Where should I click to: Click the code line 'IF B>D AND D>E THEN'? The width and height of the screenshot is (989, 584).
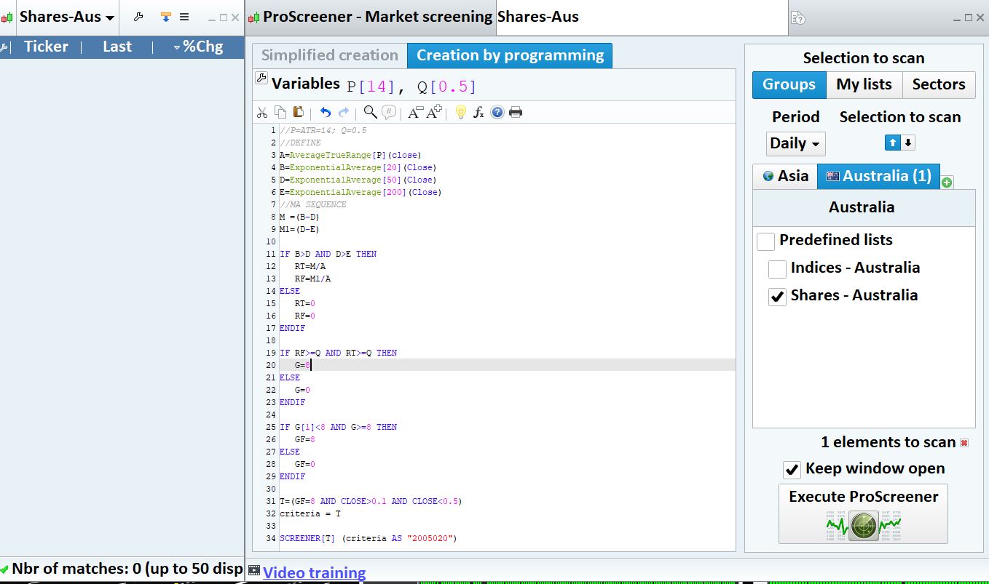coord(328,254)
